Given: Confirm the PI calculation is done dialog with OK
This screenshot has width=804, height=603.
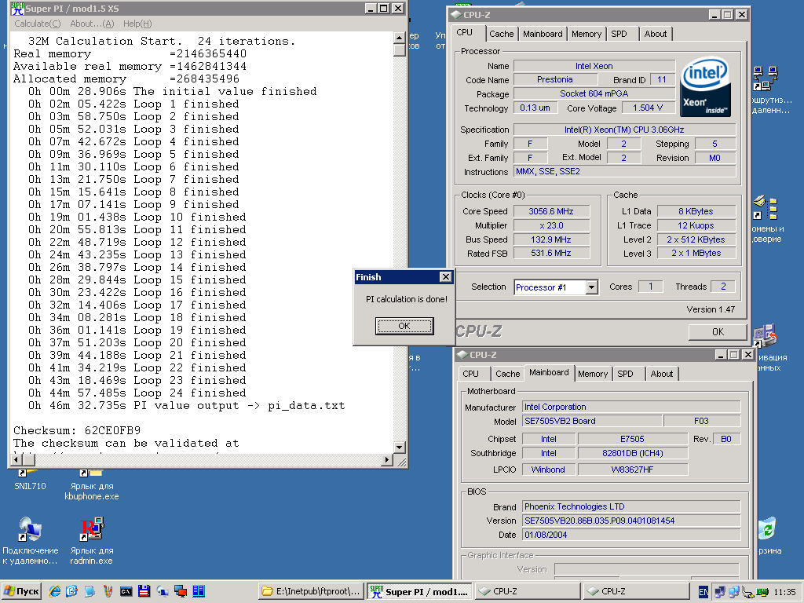Looking at the screenshot, I should click(404, 326).
